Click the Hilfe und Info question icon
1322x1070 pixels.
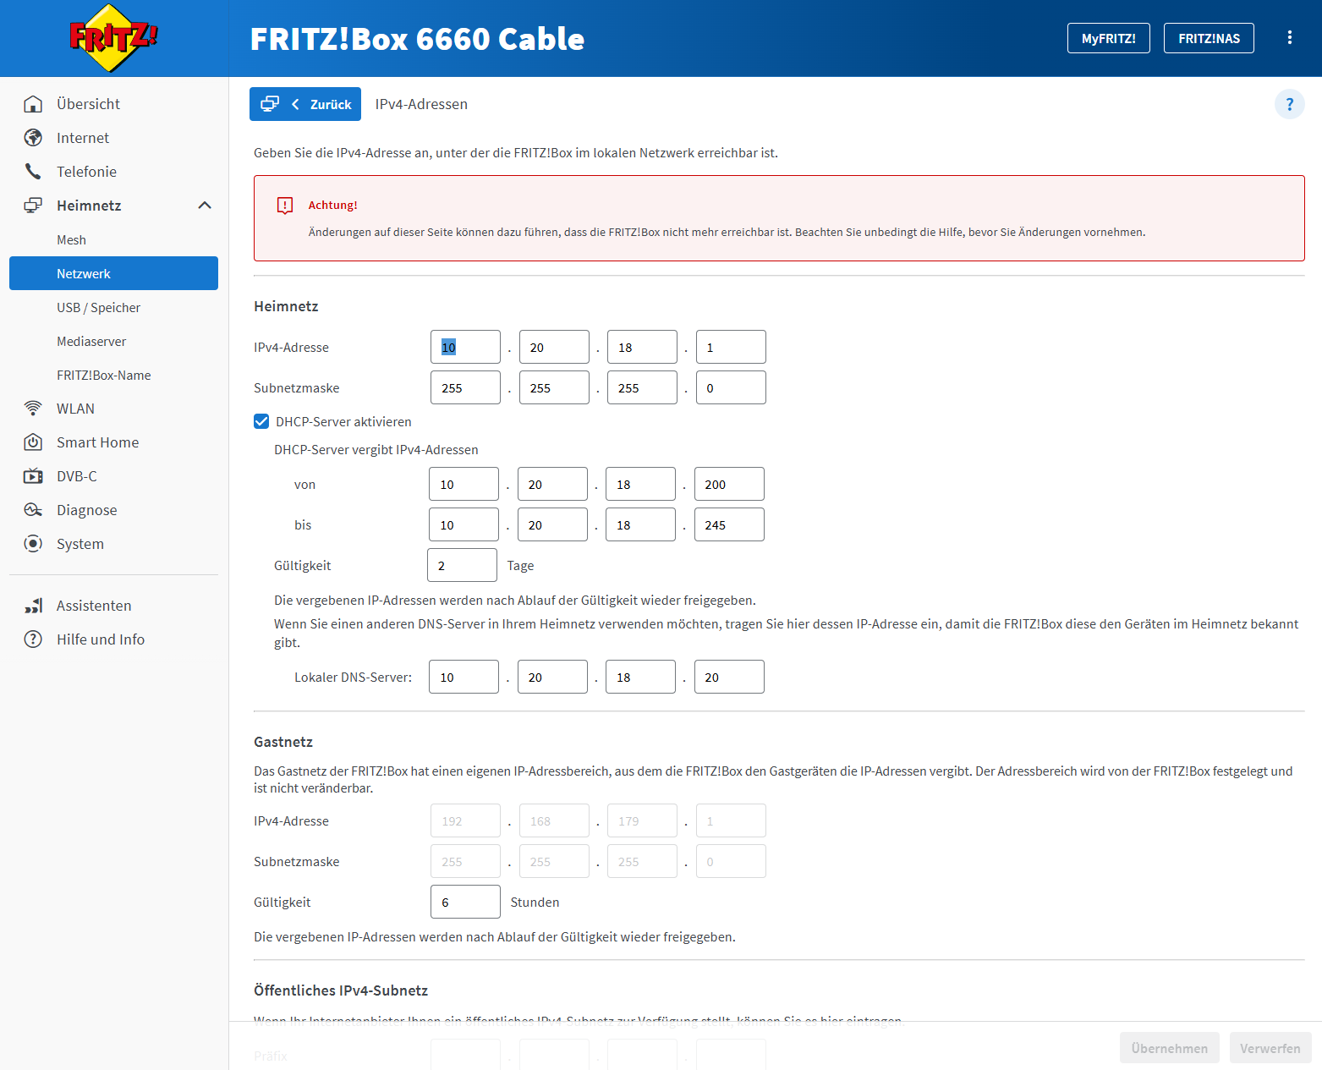pos(33,639)
